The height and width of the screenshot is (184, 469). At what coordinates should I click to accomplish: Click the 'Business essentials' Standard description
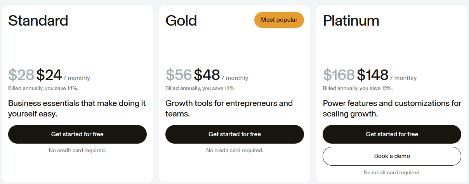click(77, 109)
